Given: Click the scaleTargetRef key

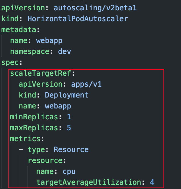Looking at the screenshot, I should (41, 73).
